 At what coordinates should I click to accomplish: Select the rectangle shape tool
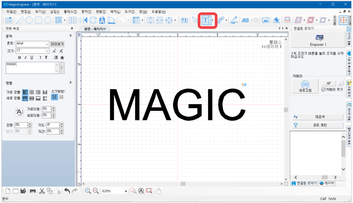(38, 20)
